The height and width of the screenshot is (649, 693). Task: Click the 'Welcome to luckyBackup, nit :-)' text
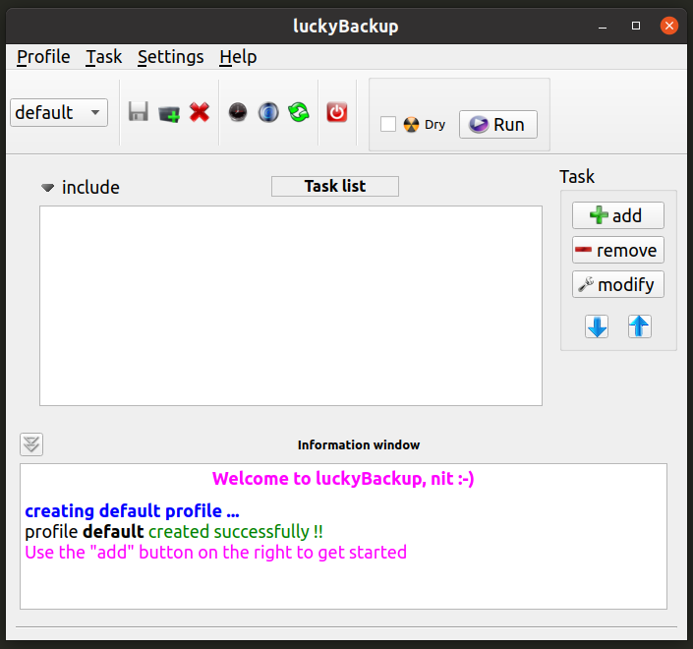(343, 478)
